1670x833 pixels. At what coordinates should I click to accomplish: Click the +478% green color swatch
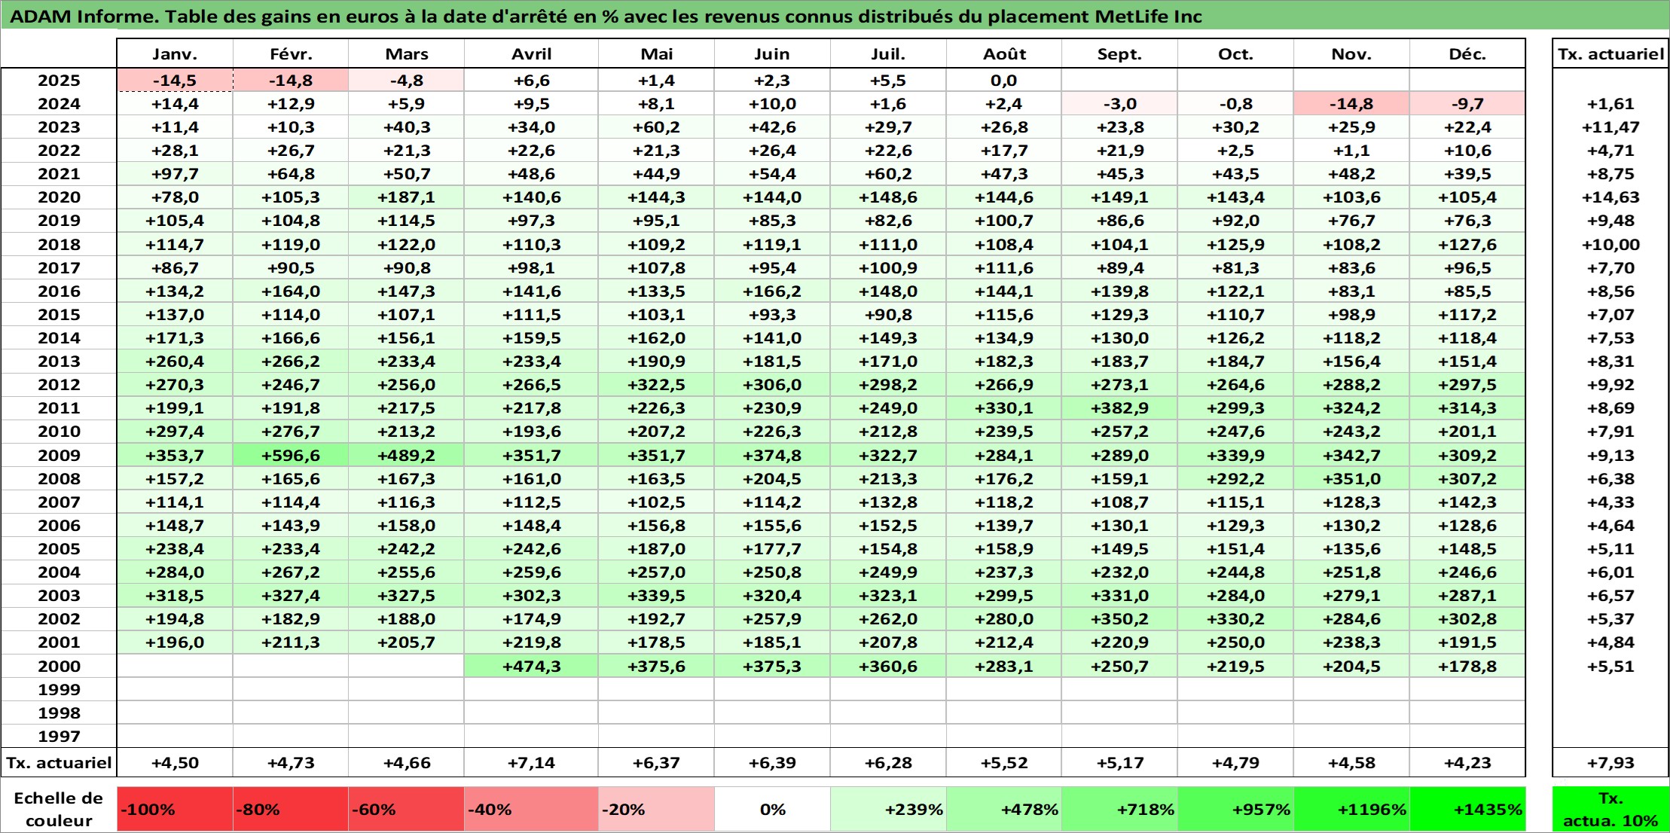1004,810
